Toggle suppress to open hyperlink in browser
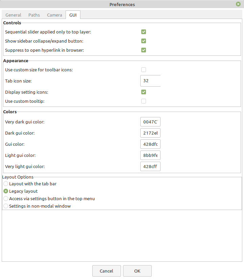Image resolution: width=244 pixels, height=280 pixels. [144, 50]
